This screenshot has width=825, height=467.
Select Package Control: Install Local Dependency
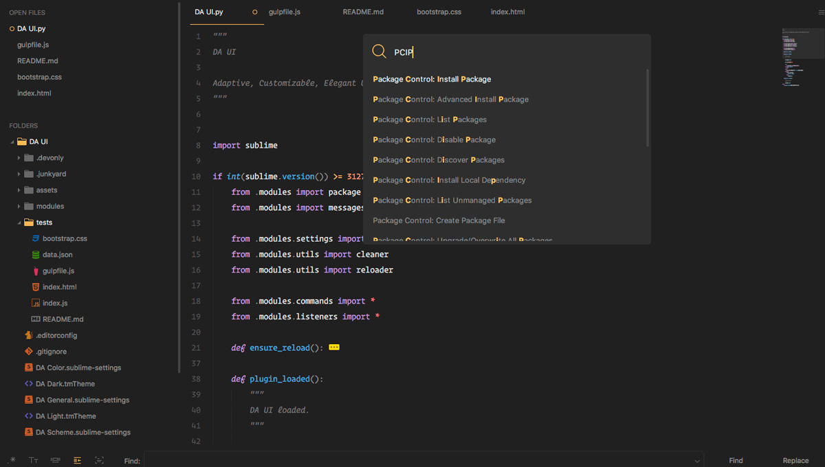tap(505, 180)
